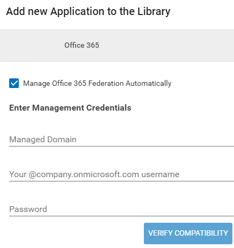Select the Office 365 application label

[82, 45]
